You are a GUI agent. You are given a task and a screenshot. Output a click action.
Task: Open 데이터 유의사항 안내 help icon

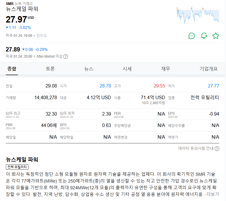point(217,149)
